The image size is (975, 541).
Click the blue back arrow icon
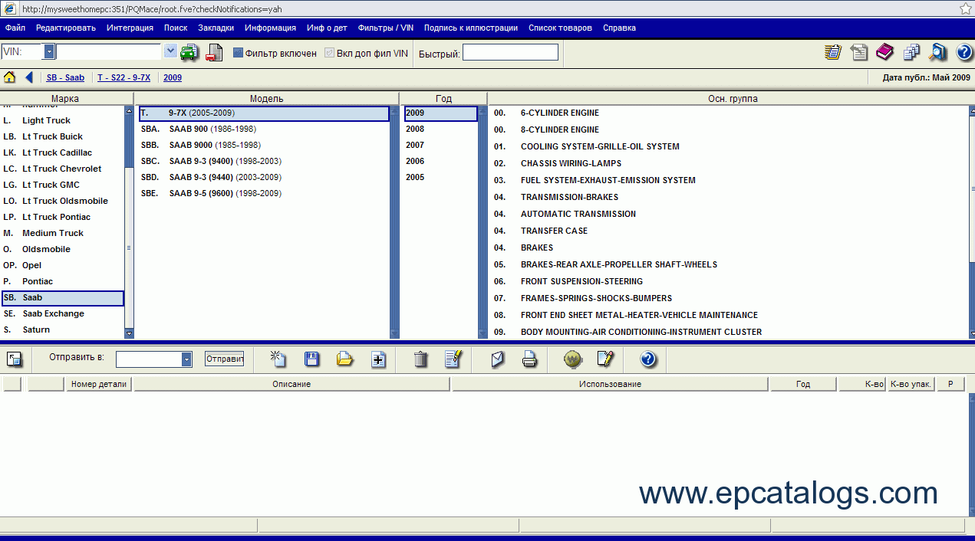pos(29,77)
